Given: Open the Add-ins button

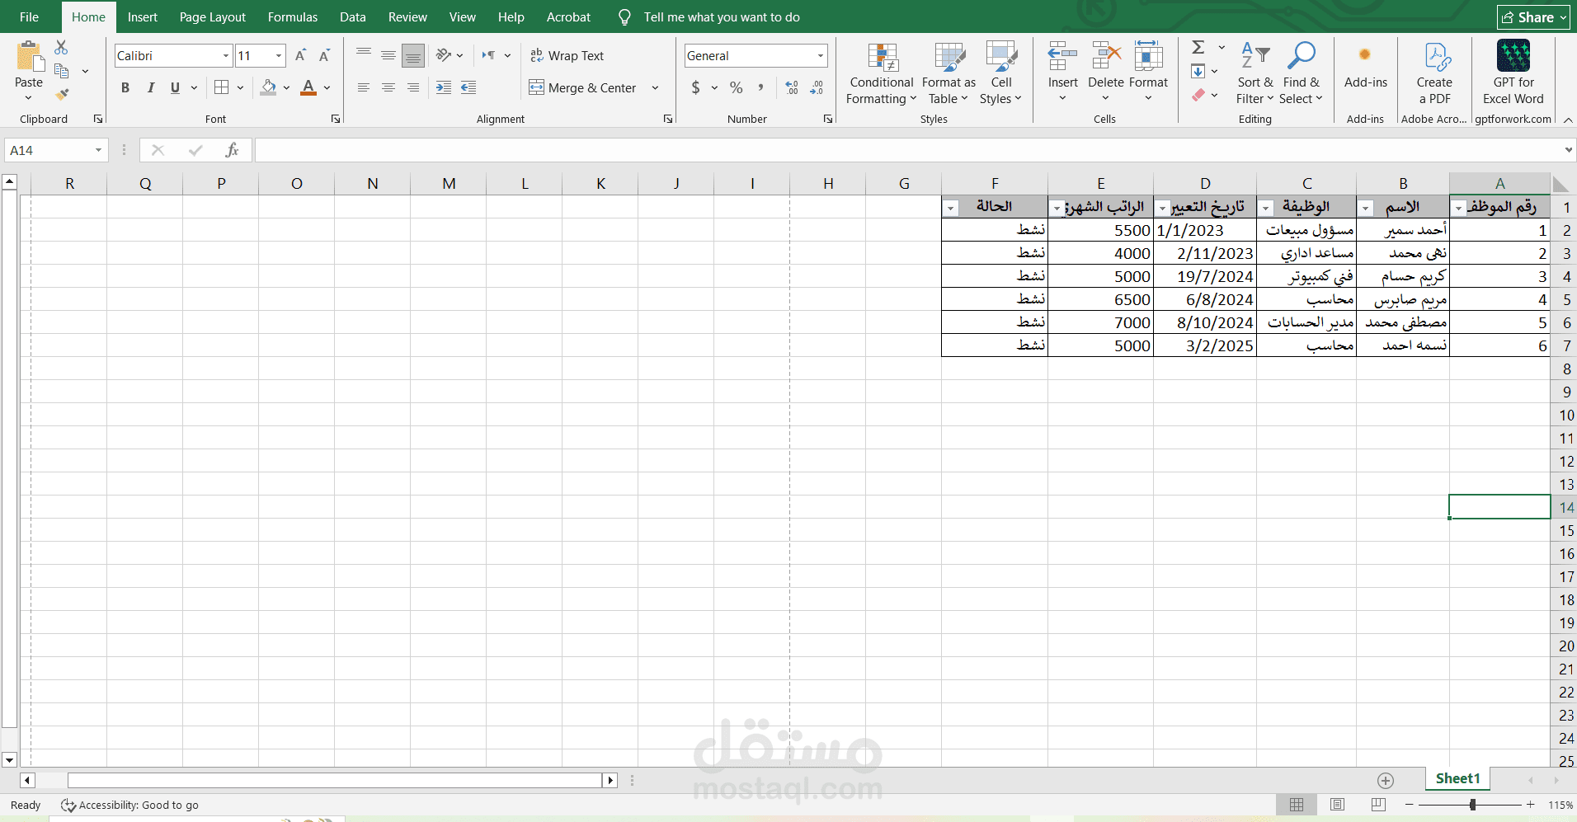Looking at the screenshot, I should 1366,66.
